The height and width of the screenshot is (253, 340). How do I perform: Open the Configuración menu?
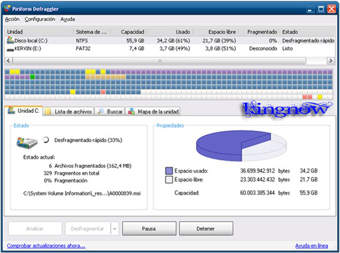[40, 19]
